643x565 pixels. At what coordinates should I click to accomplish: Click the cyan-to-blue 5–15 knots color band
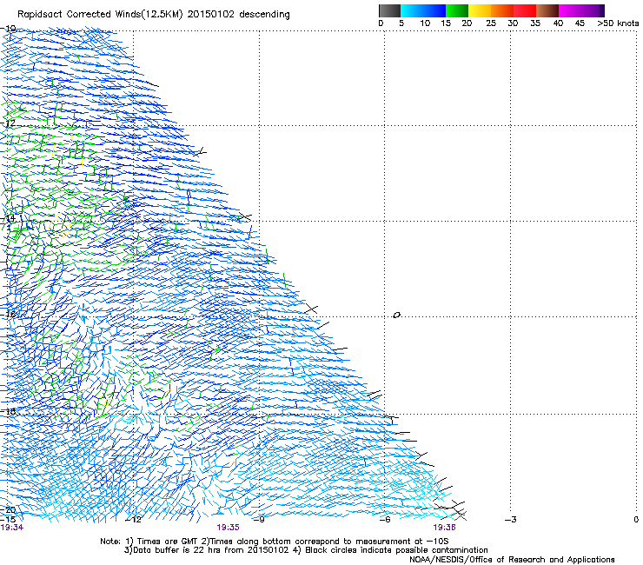pos(423,10)
